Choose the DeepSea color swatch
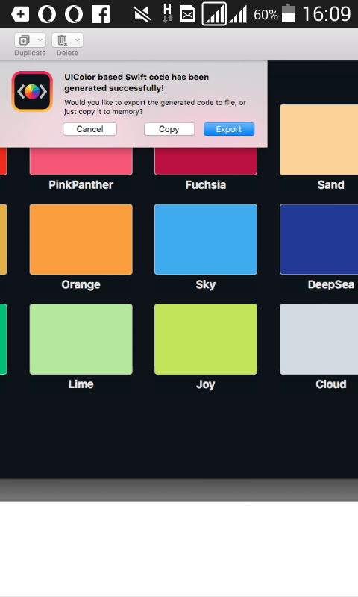358x597 pixels. [318, 239]
